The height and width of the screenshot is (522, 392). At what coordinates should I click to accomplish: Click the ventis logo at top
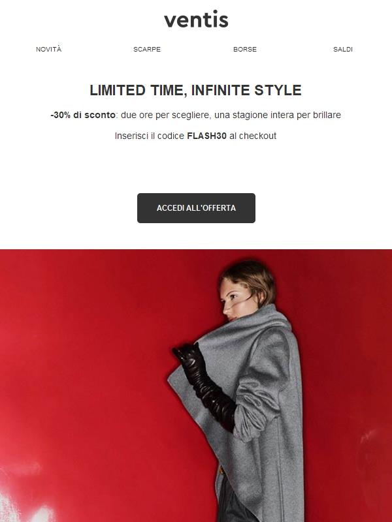coord(196,20)
